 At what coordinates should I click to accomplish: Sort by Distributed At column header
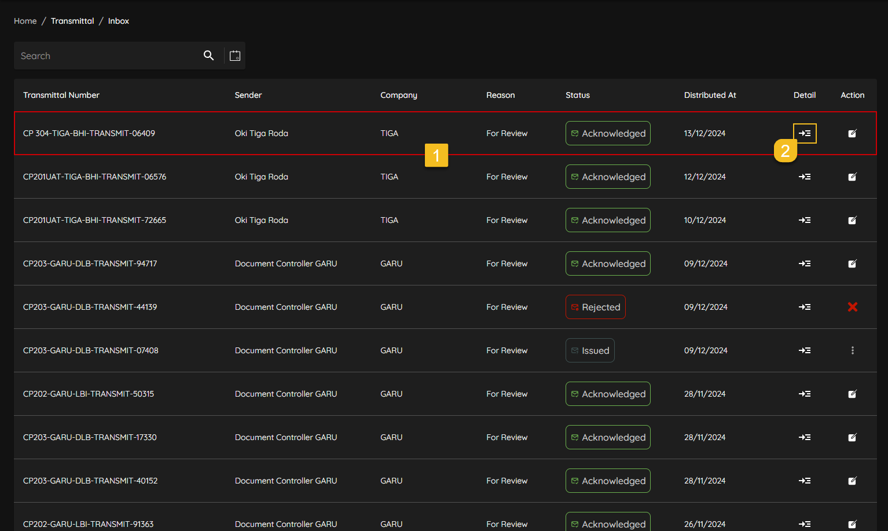pos(710,95)
